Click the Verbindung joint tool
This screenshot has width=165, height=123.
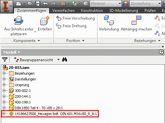click(109, 23)
